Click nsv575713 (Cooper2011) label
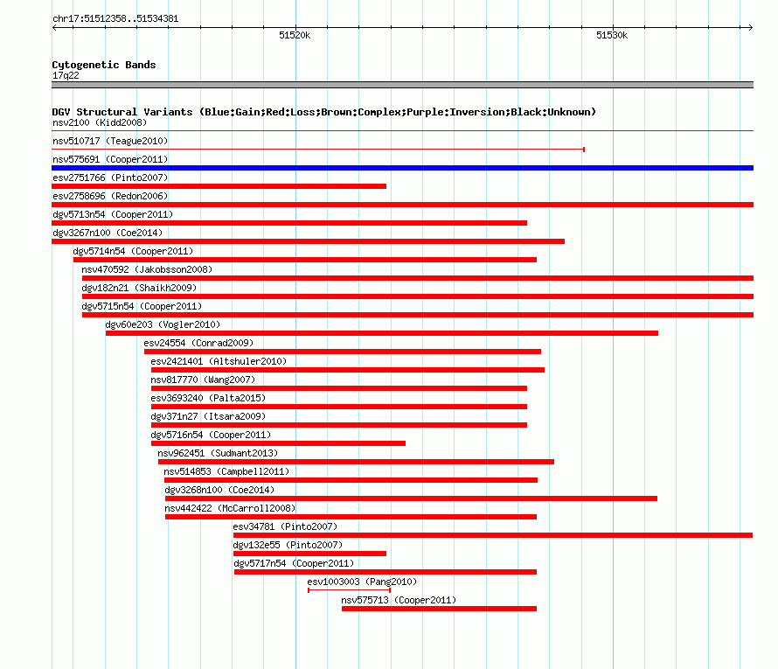 [399, 600]
